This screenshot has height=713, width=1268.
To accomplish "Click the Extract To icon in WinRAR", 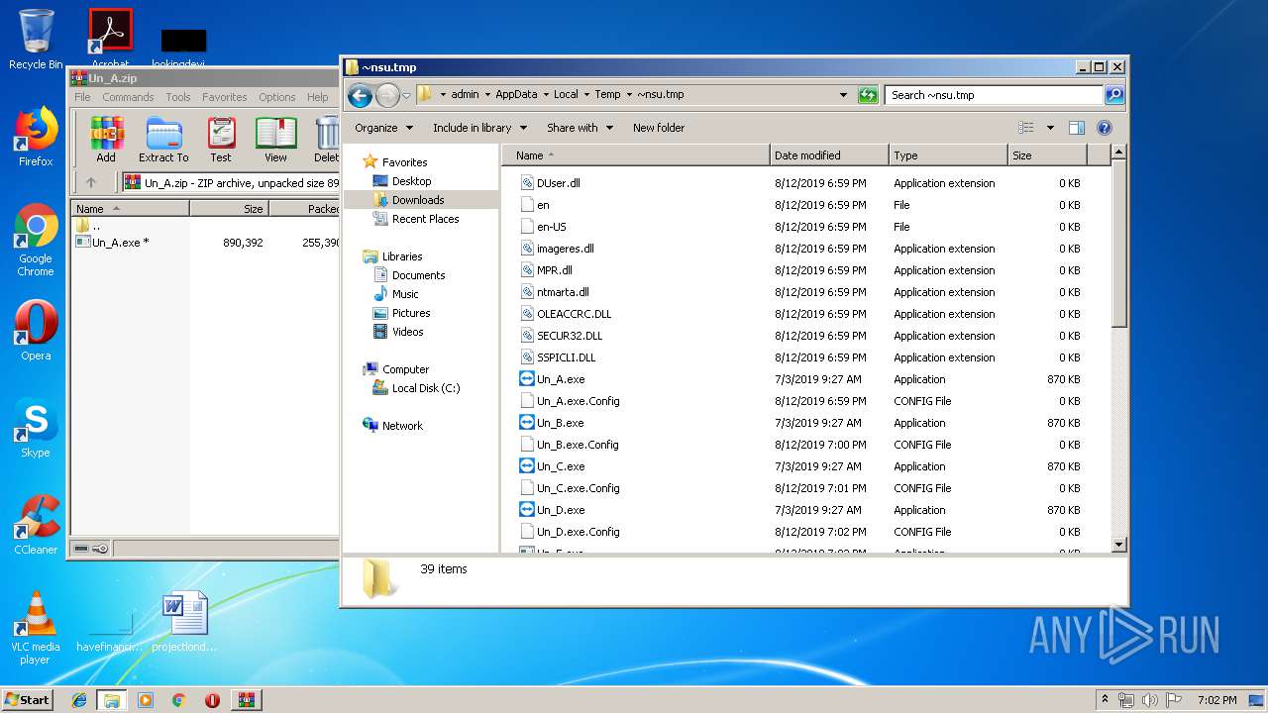I will coord(163,140).
